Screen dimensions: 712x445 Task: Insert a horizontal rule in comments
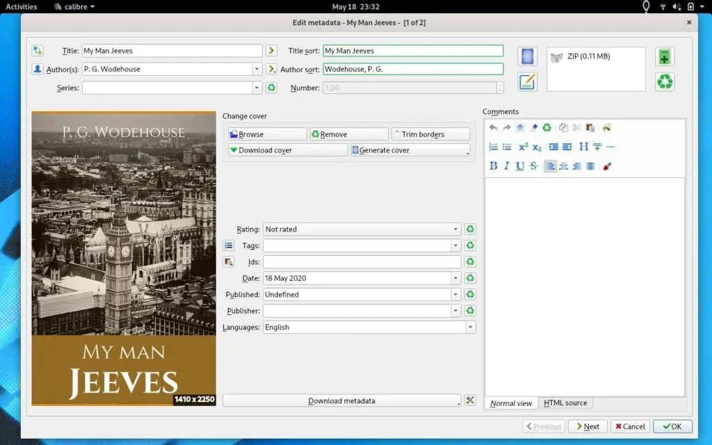pyautogui.click(x=610, y=147)
